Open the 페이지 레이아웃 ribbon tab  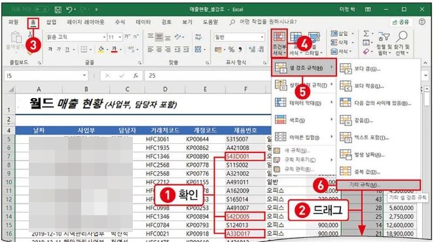(x=86, y=22)
